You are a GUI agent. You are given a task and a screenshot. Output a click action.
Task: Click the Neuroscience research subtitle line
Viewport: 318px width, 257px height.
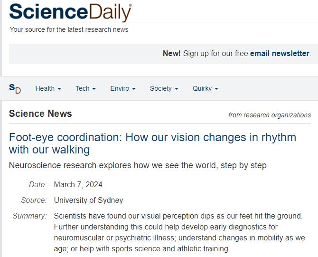pos(138,165)
